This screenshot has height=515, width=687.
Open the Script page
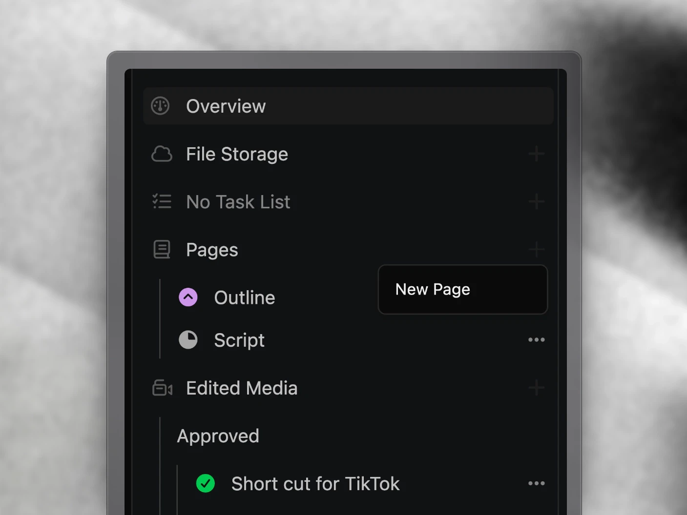pyautogui.click(x=239, y=340)
